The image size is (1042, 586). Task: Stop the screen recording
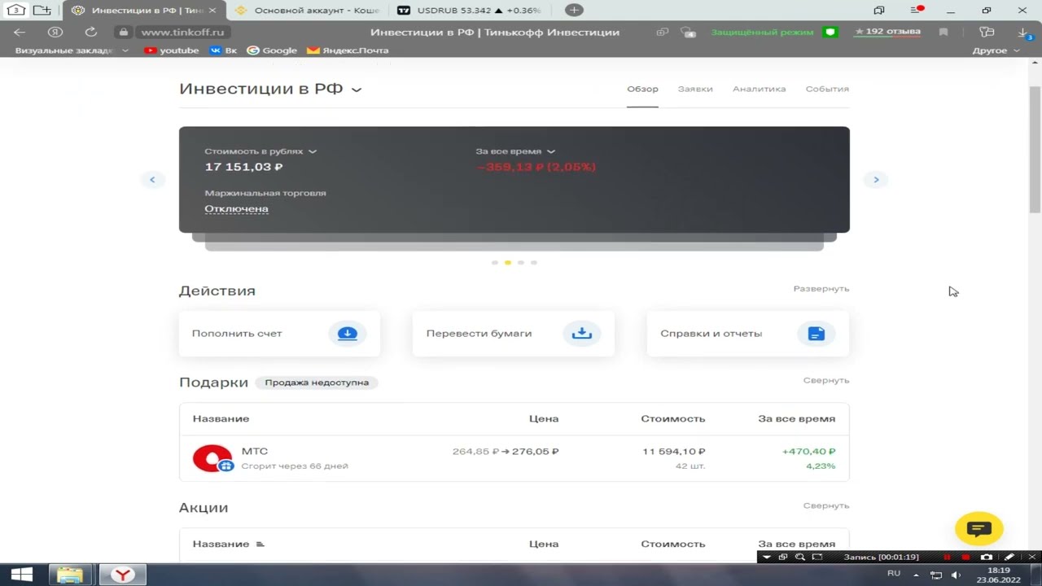(x=966, y=557)
